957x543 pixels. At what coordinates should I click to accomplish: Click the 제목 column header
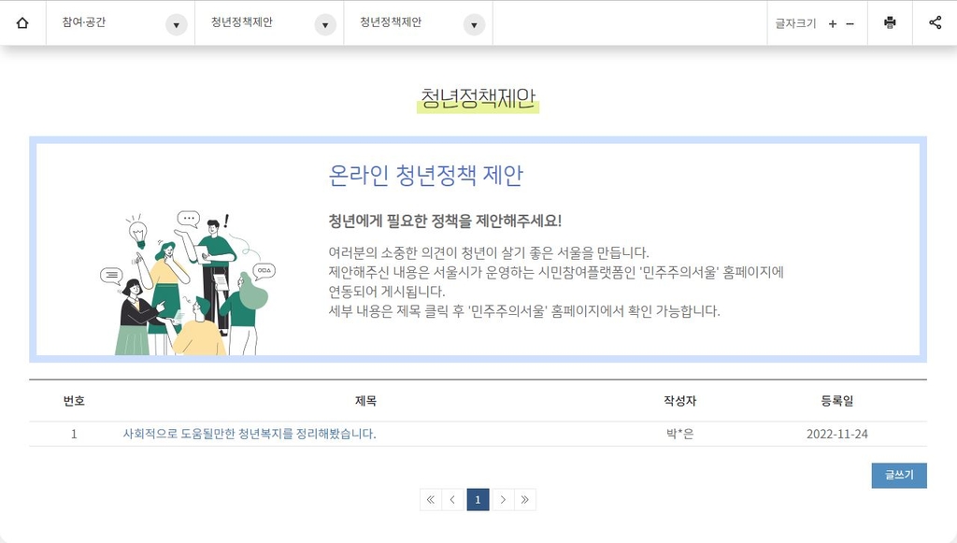(x=365, y=401)
